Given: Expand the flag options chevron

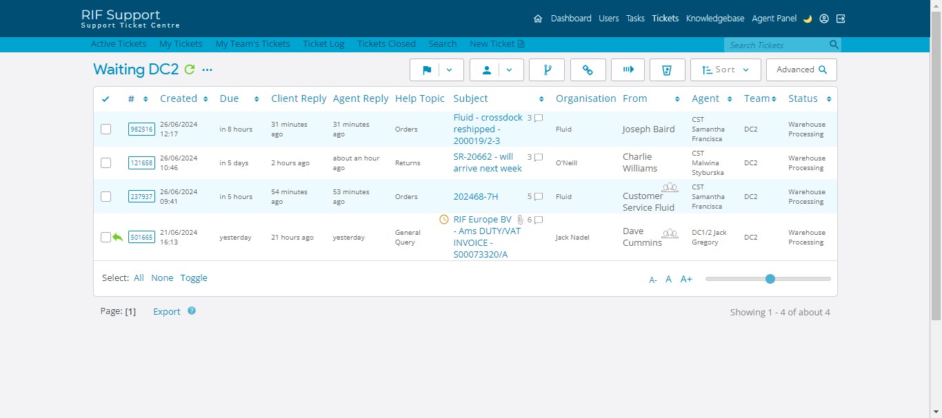Looking at the screenshot, I should 449,70.
